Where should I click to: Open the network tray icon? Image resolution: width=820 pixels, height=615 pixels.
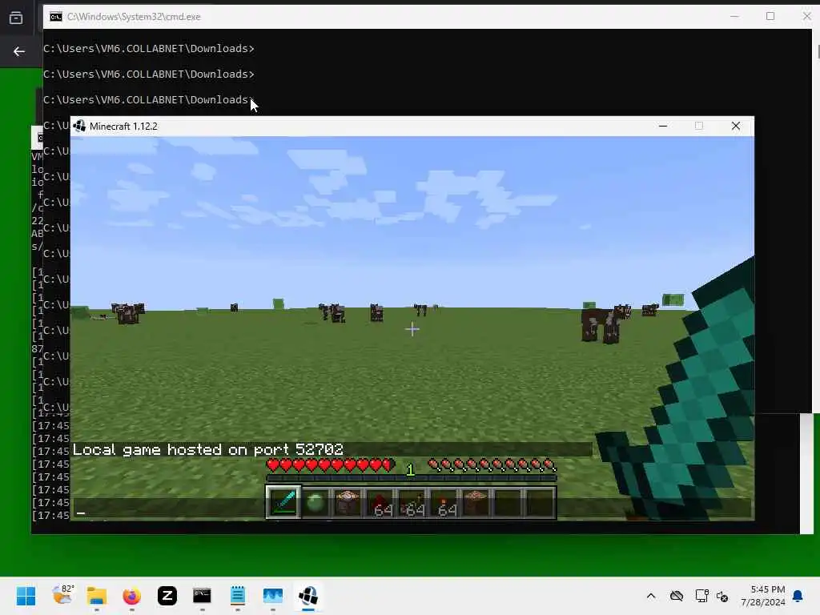pyautogui.click(x=701, y=596)
